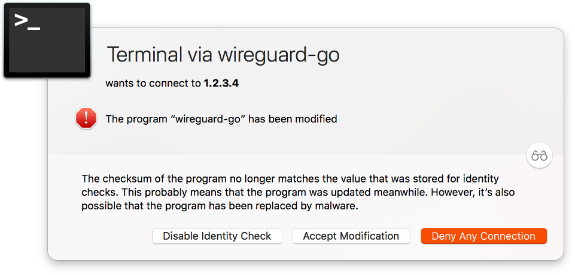Deny Any Connection for wireguard-go
This screenshot has height=275, width=575.
[x=483, y=236]
